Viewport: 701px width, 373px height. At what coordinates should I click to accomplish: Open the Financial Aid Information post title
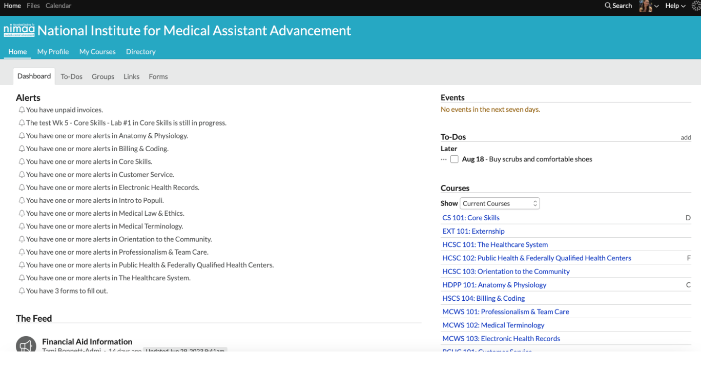coord(87,342)
